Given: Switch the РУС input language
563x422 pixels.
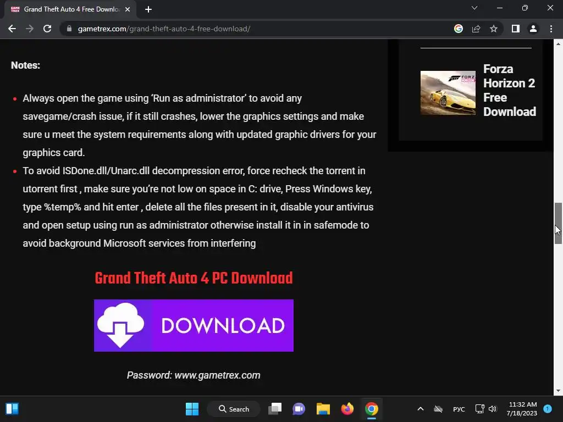Looking at the screenshot, I should [x=459, y=409].
